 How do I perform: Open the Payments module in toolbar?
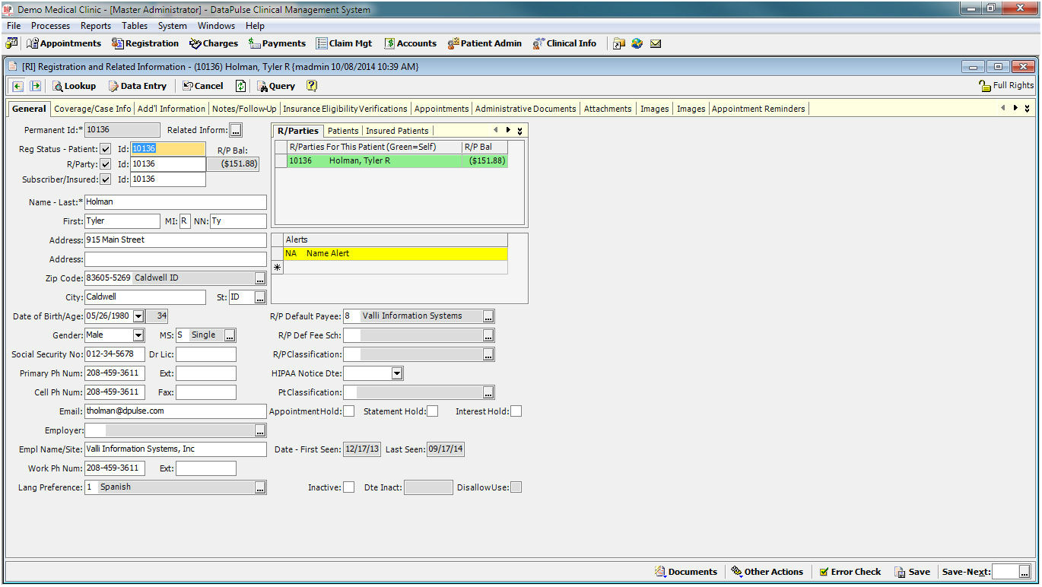click(x=277, y=43)
